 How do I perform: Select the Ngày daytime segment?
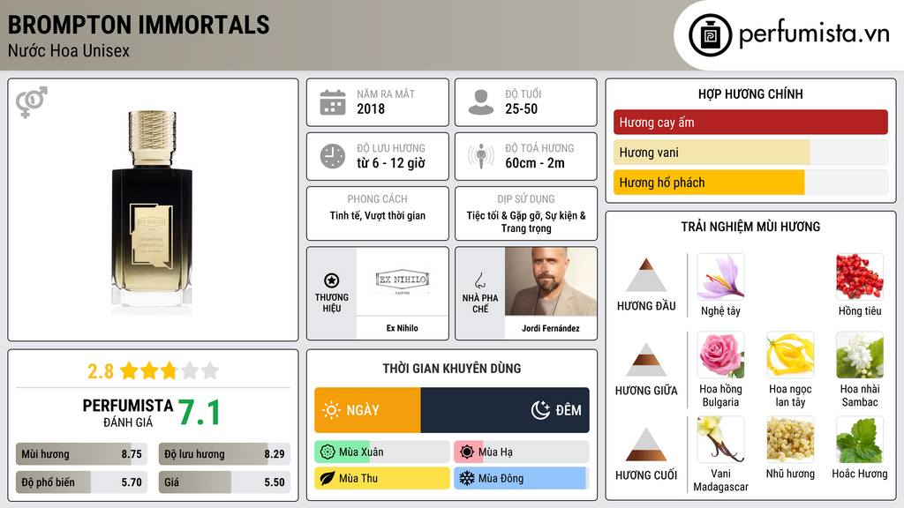368,410
